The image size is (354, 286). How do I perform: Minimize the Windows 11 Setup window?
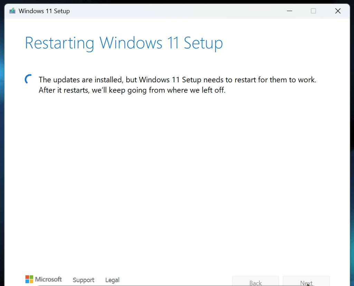click(x=289, y=11)
